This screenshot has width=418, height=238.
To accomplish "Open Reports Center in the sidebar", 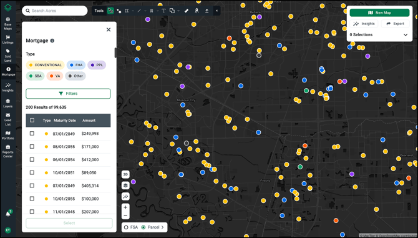I will 7,151.
